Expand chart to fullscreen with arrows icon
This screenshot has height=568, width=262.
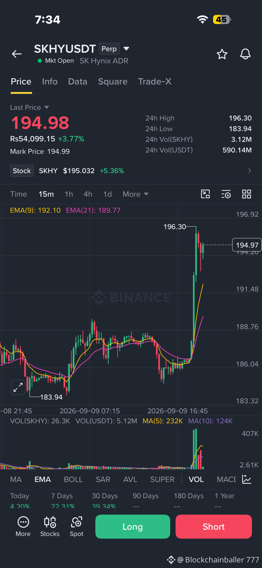tap(18, 387)
